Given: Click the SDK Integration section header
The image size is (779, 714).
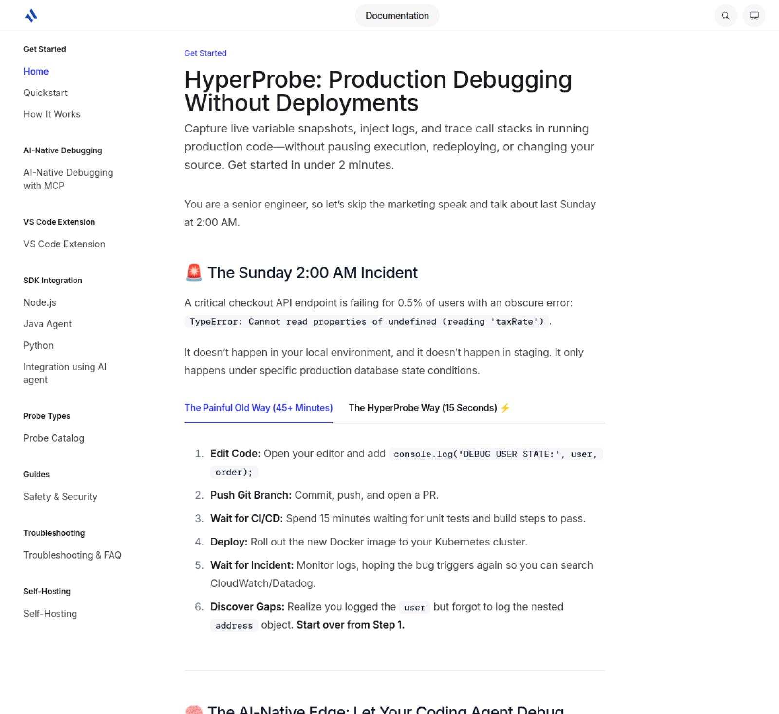Looking at the screenshot, I should click(x=53, y=280).
